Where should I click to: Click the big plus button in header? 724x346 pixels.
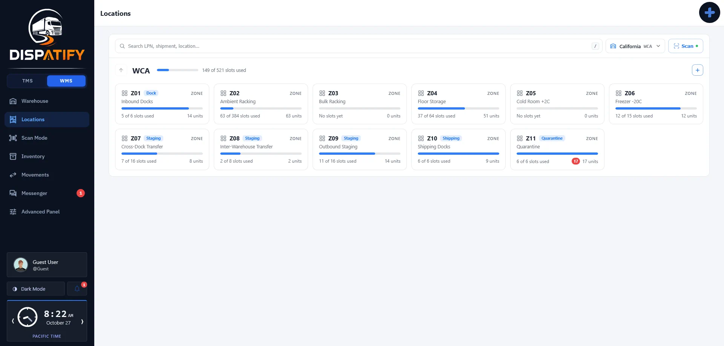click(709, 12)
